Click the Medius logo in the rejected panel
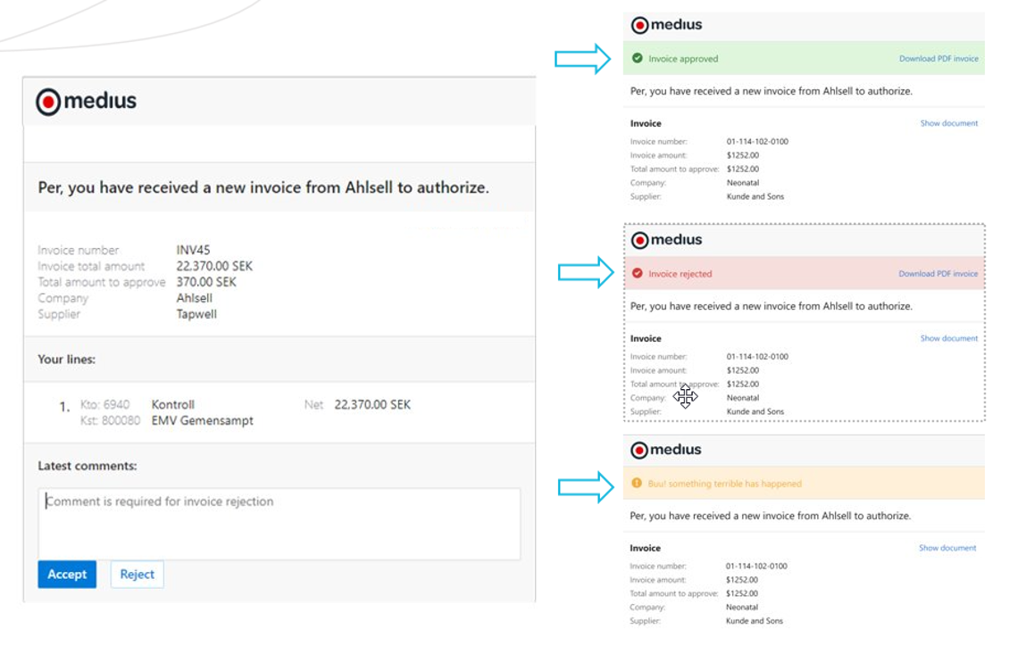1018x646 pixels. 666,240
